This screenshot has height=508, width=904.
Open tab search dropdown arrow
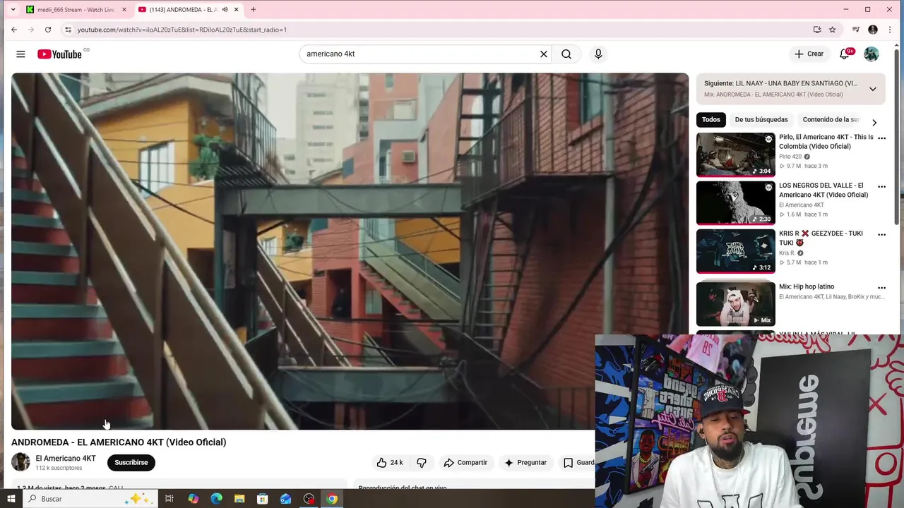point(13,10)
